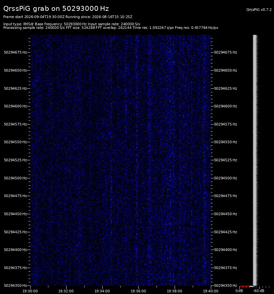Click the right 50294550 Hz frequency label
274x294 pixels.
(x=226, y=142)
